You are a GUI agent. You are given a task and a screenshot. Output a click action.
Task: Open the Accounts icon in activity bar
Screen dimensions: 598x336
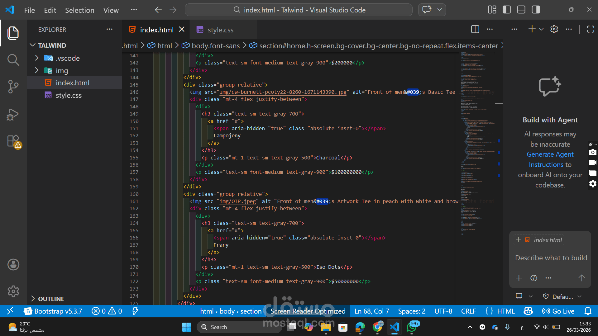(x=13, y=264)
